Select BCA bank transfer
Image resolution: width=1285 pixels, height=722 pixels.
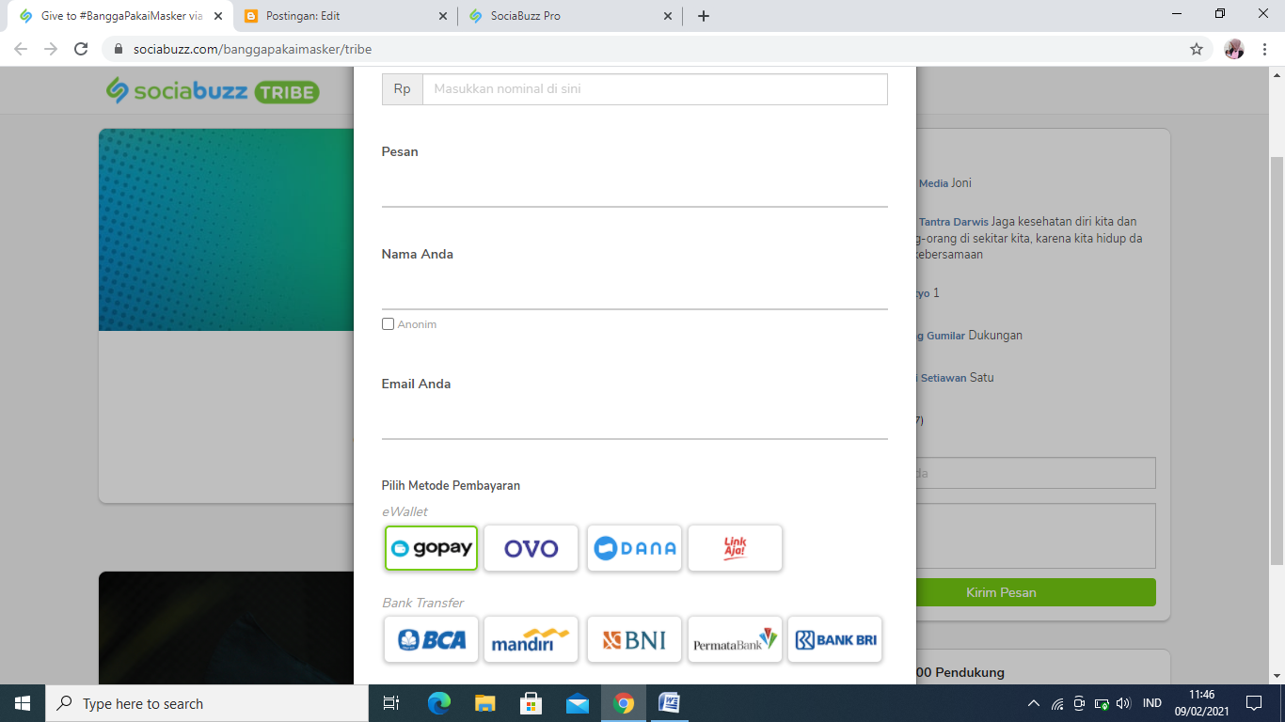pos(431,639)
